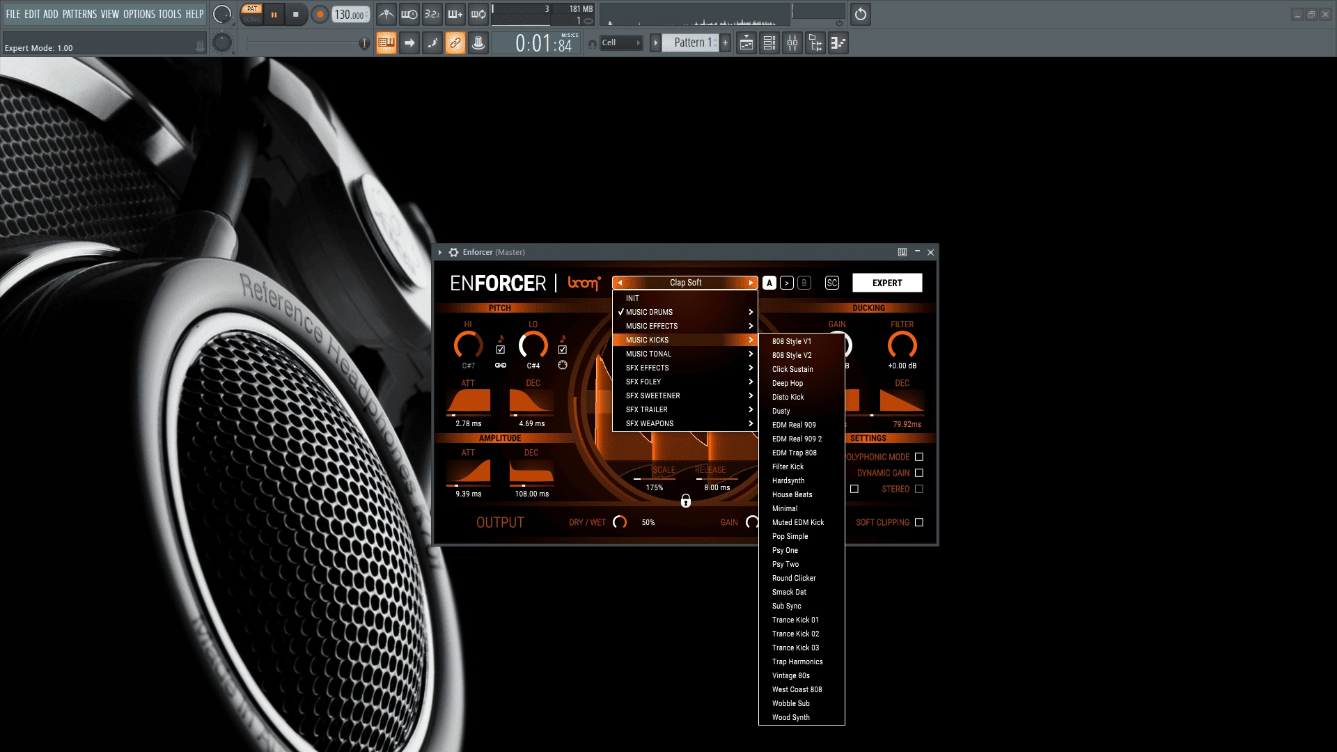Screen dimensions: 1337x752
Task: Open the Cell snap dropdown
Action: click(x=621, y=43)
